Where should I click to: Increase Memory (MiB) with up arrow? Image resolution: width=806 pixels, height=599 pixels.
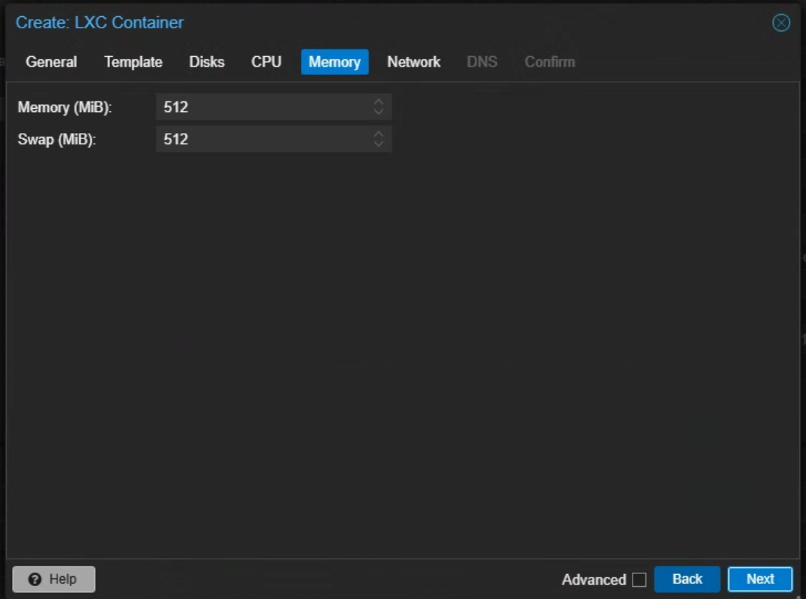(x=379, y=101)
